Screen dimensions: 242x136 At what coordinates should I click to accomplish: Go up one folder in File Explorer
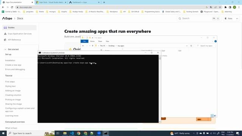(x=93, y=46)
